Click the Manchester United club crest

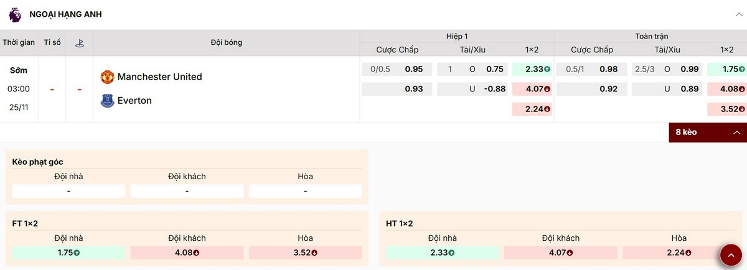pos(107,77)
